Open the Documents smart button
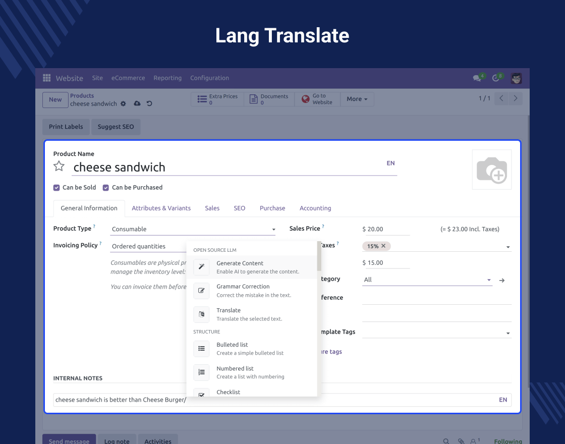The height and width of the screenshot is (444, 565). [x=269, y=99]
